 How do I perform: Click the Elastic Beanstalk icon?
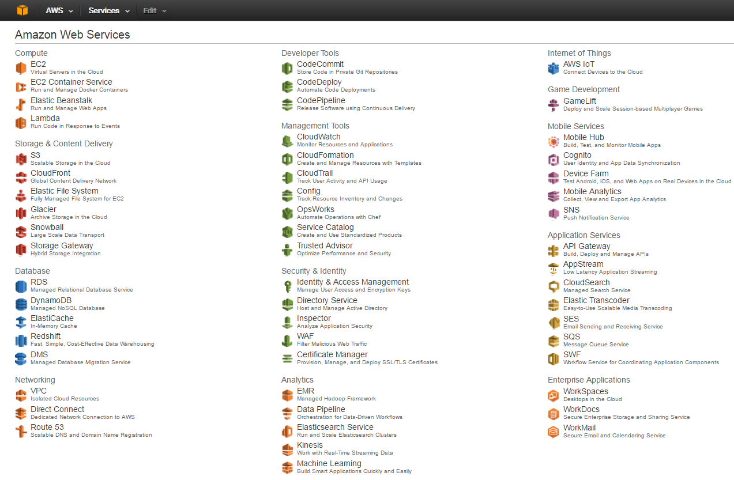point(21,104)
